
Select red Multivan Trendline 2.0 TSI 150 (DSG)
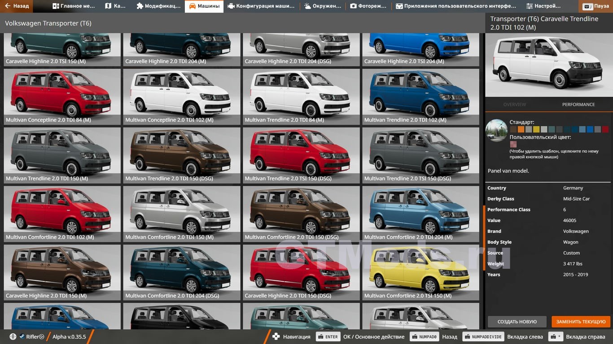click(301, 155)
